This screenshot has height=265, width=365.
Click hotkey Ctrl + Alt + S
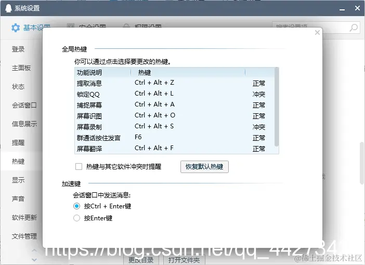click(x=154, y=126)
